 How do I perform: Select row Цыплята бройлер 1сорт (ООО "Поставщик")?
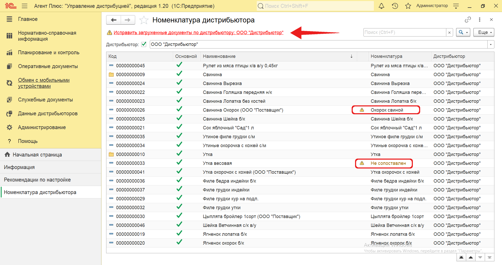(300, 216)
